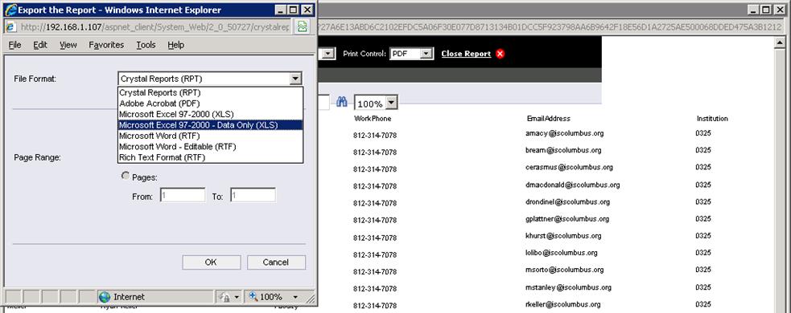This screenshot has width=791, height=313.
Task: Click email cerasmus@iscolumbus.org
Action: (569, 167)
